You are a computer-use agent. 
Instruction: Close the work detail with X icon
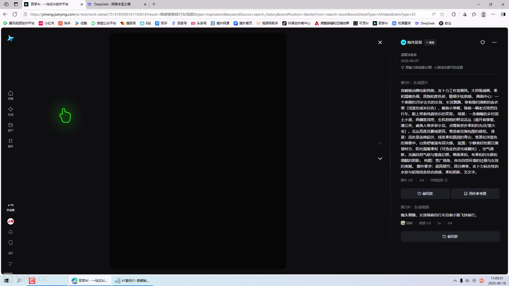tap(380, 42)
